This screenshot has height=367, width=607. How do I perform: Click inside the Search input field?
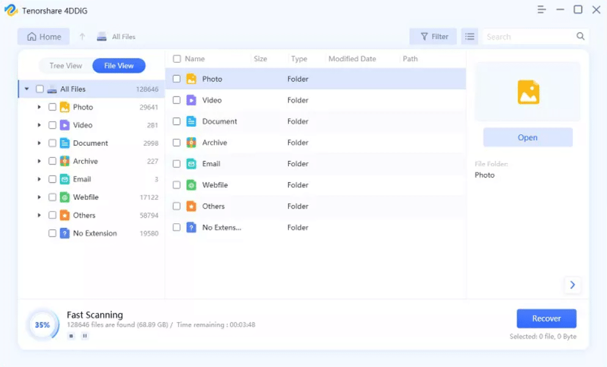tap(528, 37)
